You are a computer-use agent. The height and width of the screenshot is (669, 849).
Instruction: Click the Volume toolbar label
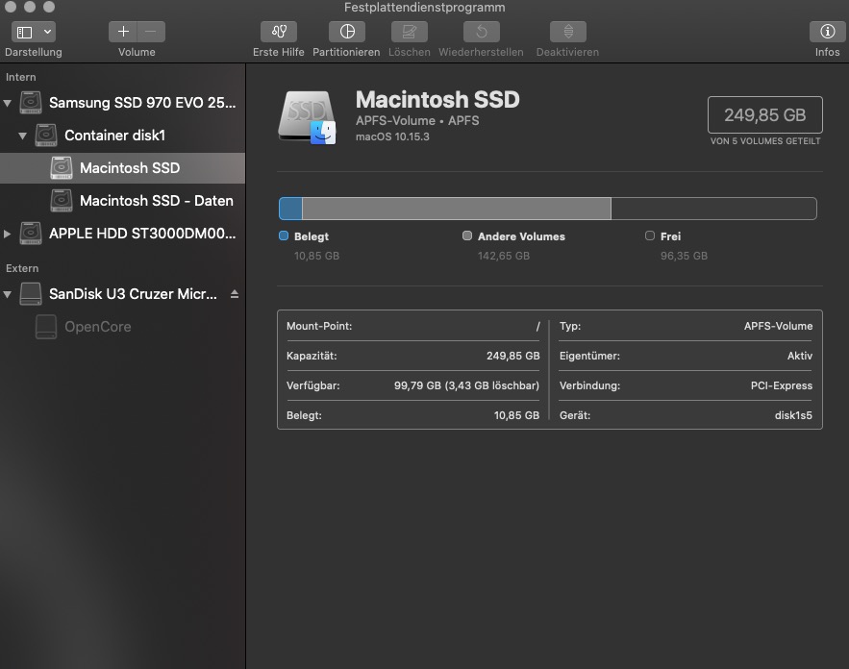[x=137, y=52]
